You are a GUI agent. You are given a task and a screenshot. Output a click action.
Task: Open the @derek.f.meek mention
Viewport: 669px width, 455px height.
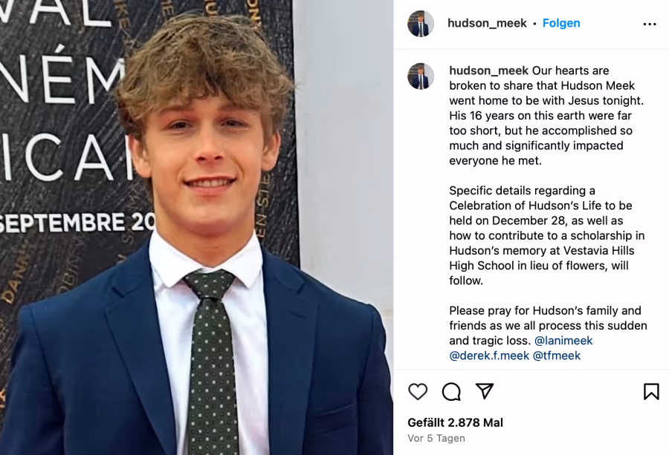pos(489,356)
